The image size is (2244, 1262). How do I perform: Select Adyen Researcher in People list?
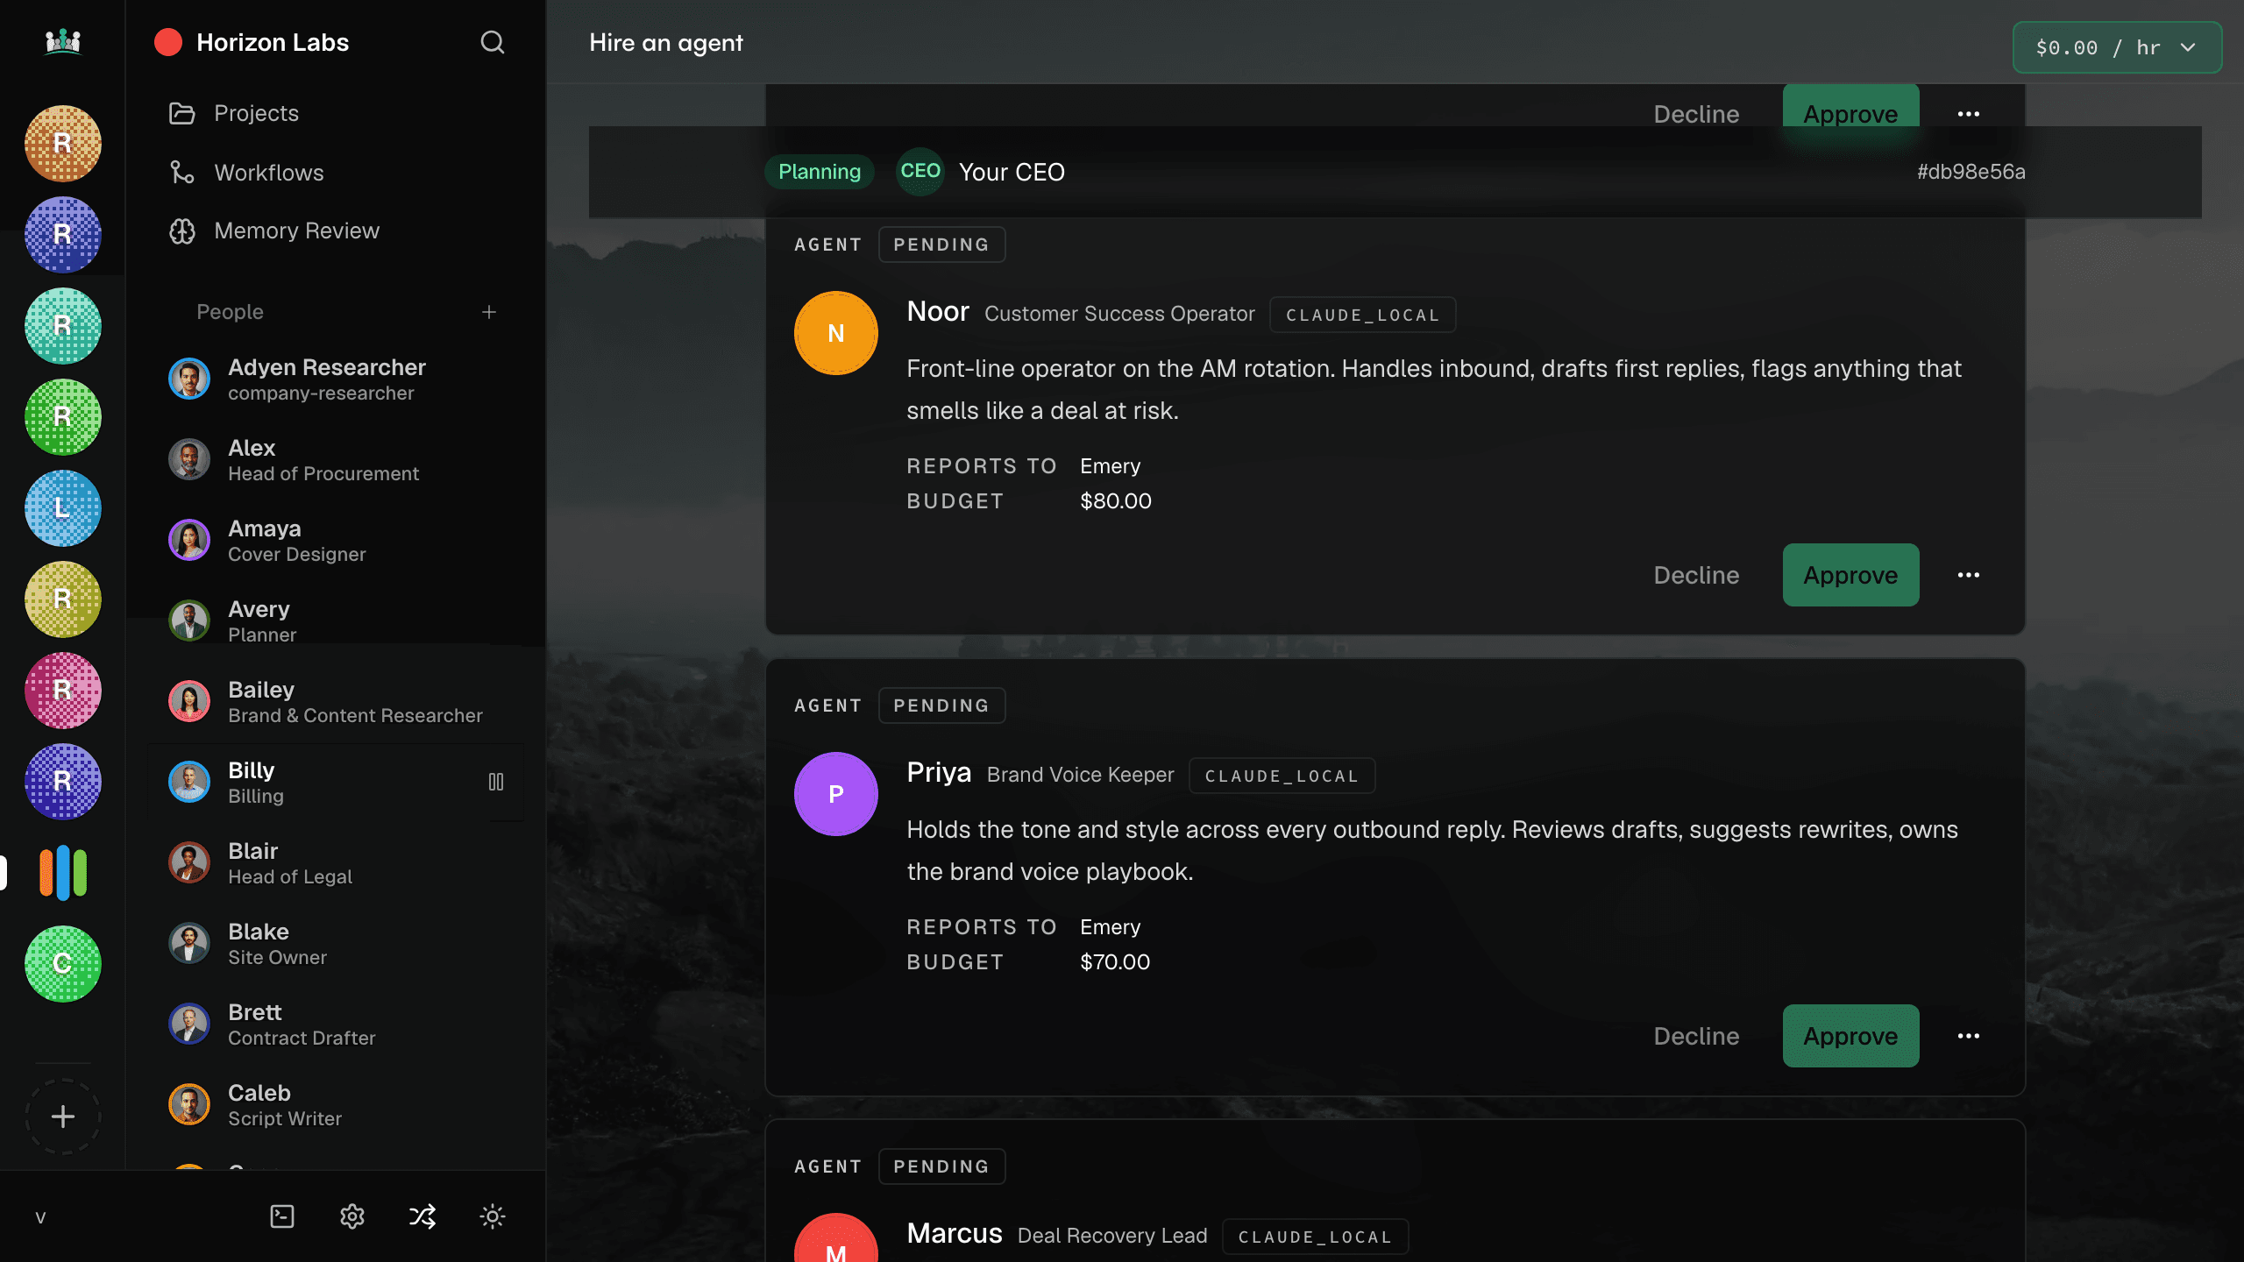[x=335, y=379]
